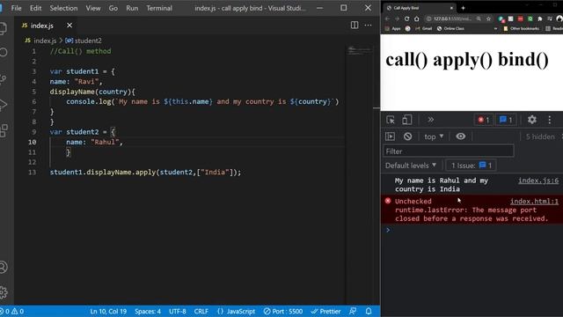This screenshot has height=317, width=563.
Task: Click the Prettier status bar item
Action: coord(325,311)
